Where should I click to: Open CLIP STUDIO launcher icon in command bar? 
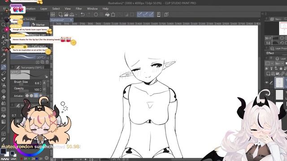pos(53,15)
